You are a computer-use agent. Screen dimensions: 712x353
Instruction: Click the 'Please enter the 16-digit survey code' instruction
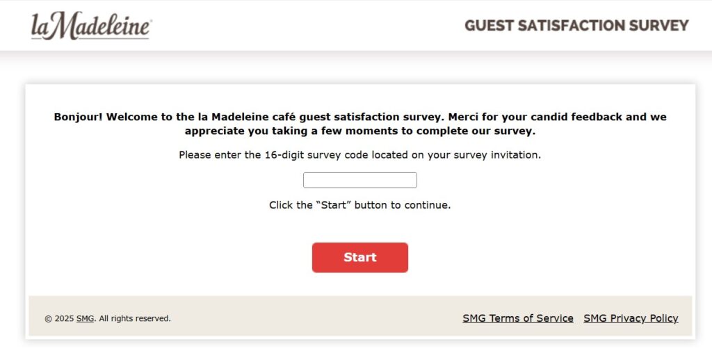click(x=359, y=155)
